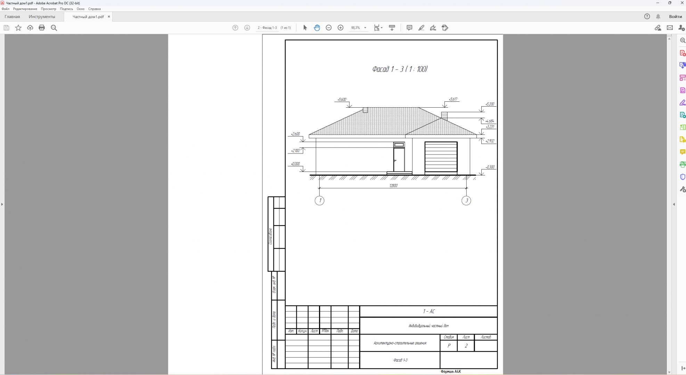686x375 pixels.
Task: Click the arrow selection tool
Action: coord(305,28)
